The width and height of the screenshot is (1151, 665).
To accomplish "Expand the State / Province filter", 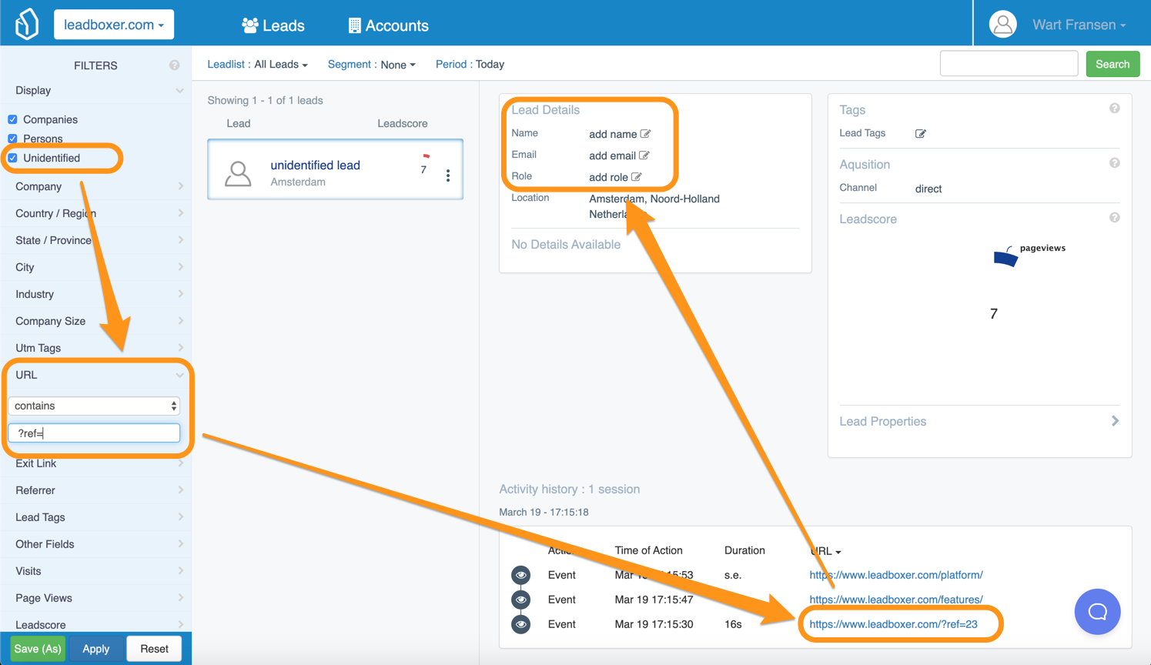I will (95, 240).
